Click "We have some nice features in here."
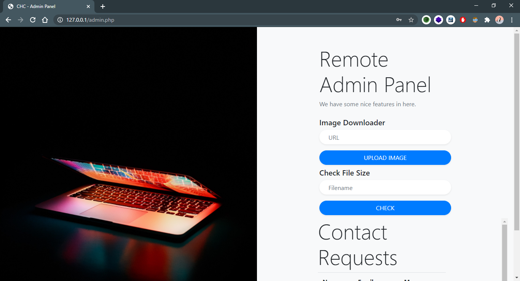Viewport: 520px width, 281px height. [368, 104]
